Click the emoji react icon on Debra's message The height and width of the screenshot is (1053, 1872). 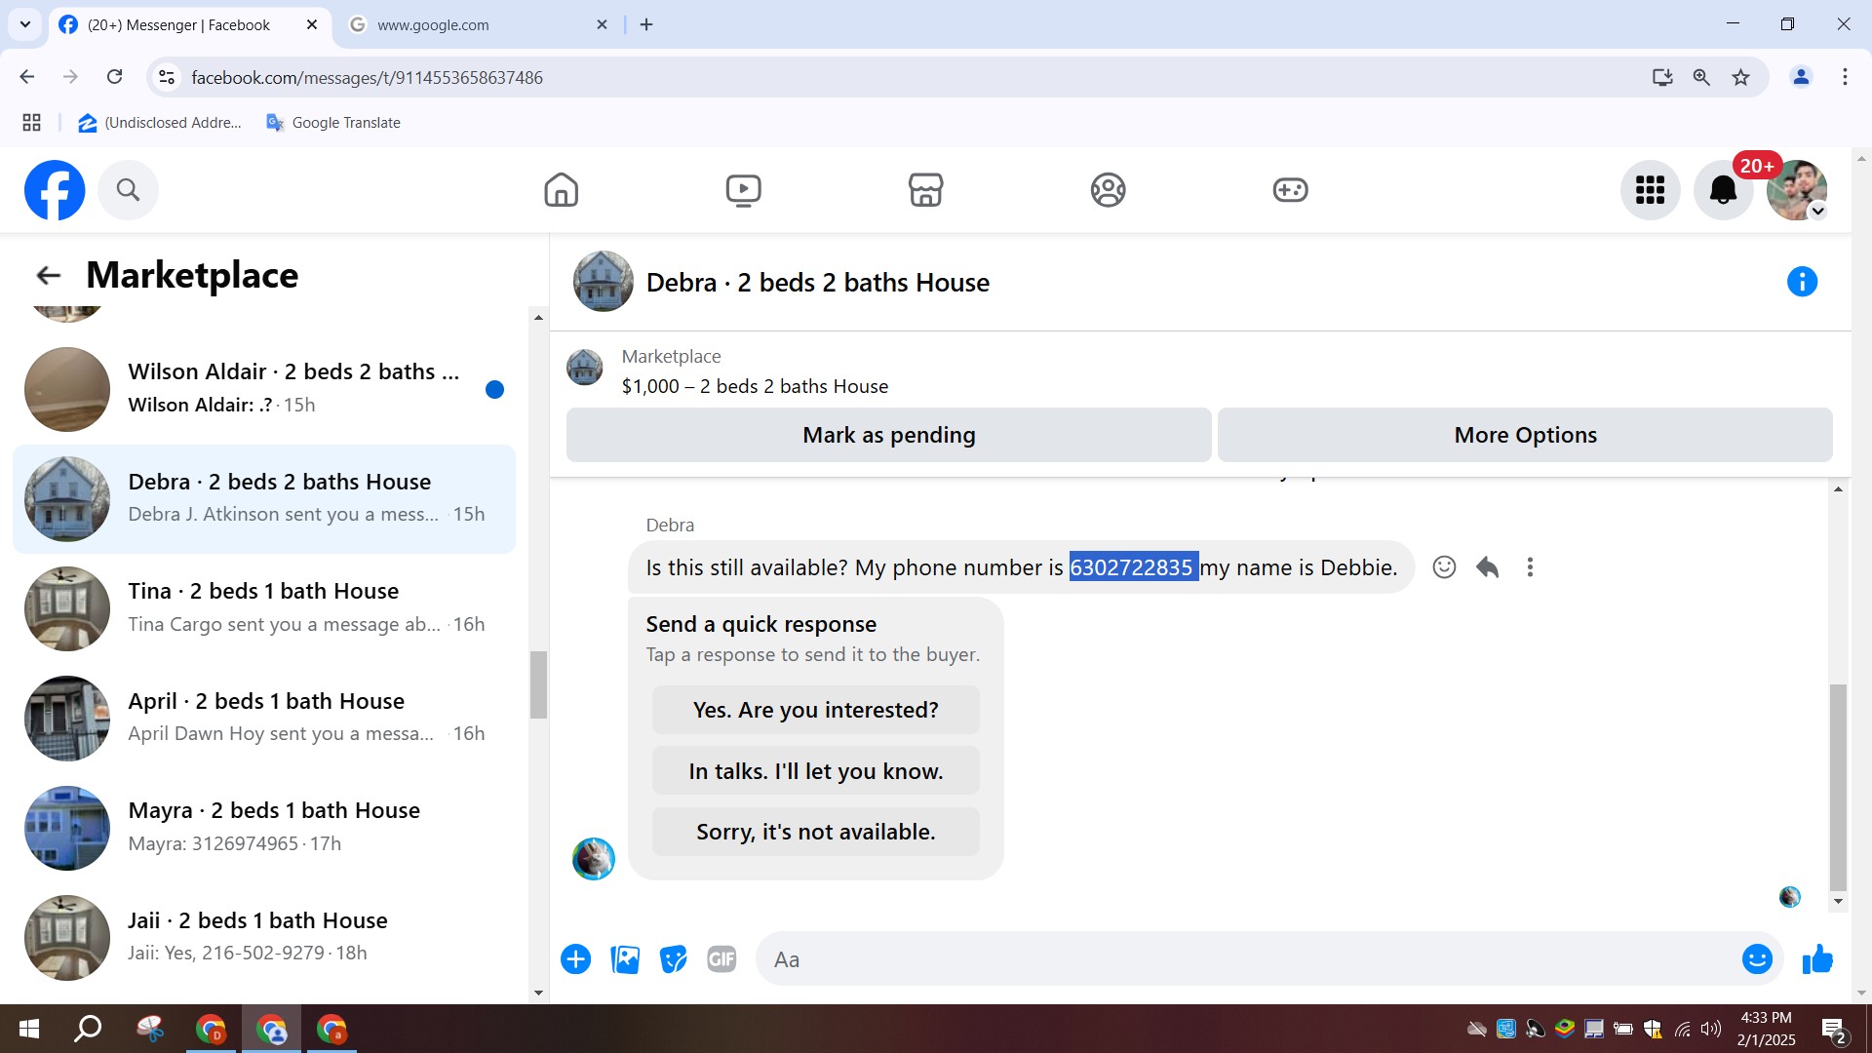point(1444,567)
